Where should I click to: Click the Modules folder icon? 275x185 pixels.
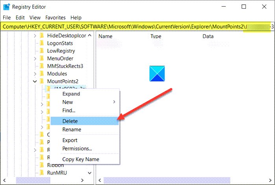[42, 74]
